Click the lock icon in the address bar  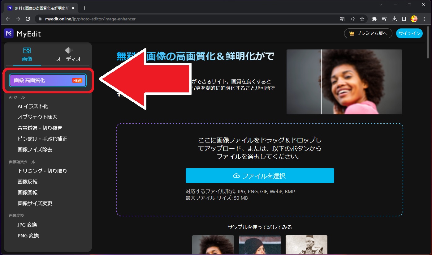(x=40, y=19)
